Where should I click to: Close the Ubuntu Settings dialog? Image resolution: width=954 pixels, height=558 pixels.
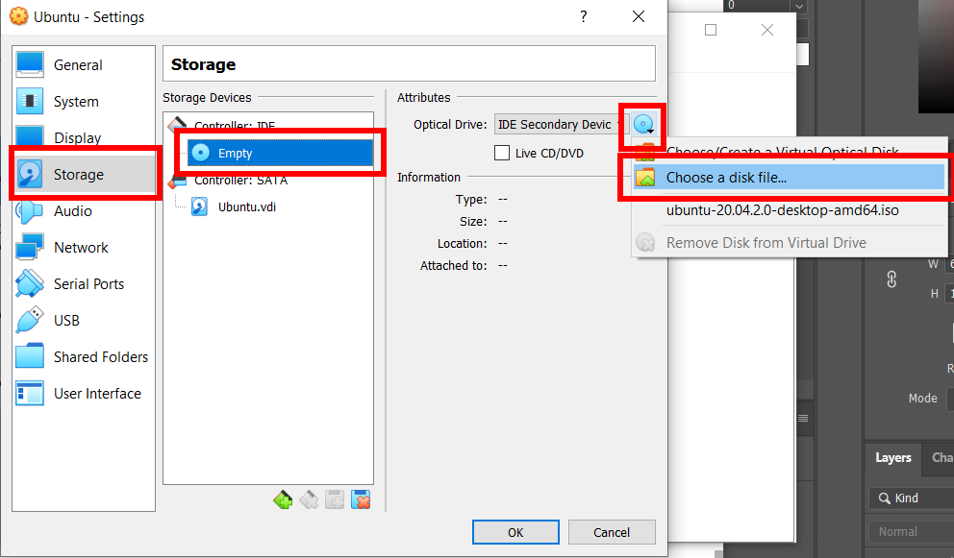tap(639, 16)
